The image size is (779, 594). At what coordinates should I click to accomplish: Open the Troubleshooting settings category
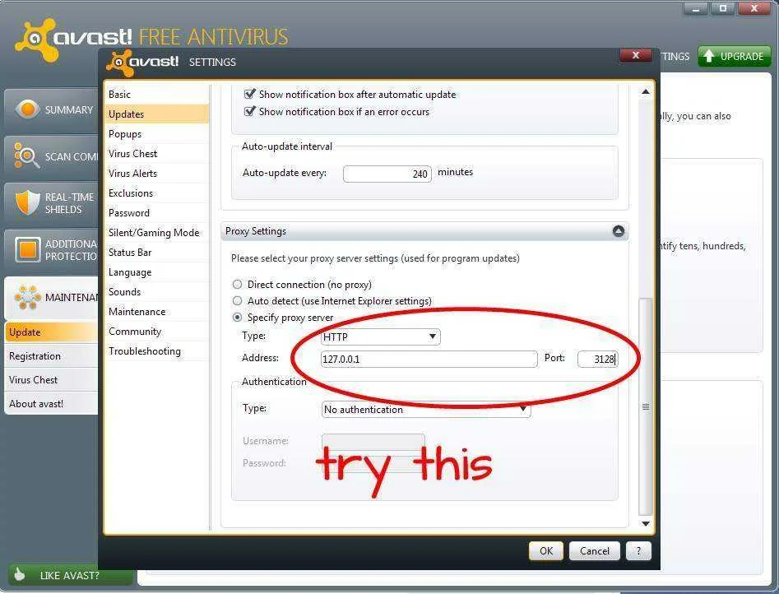point(156,351)
